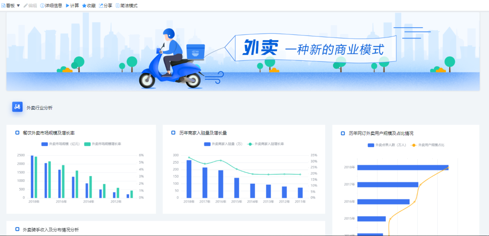Toggle the 外卖市场规模（亿元） legend series

(x=61, y=144)
